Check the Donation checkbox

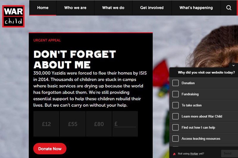coord(176,83)
